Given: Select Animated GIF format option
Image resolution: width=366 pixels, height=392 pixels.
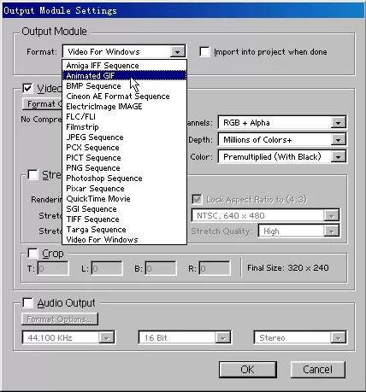Looking at the screenshot, I should coord(124,76).
